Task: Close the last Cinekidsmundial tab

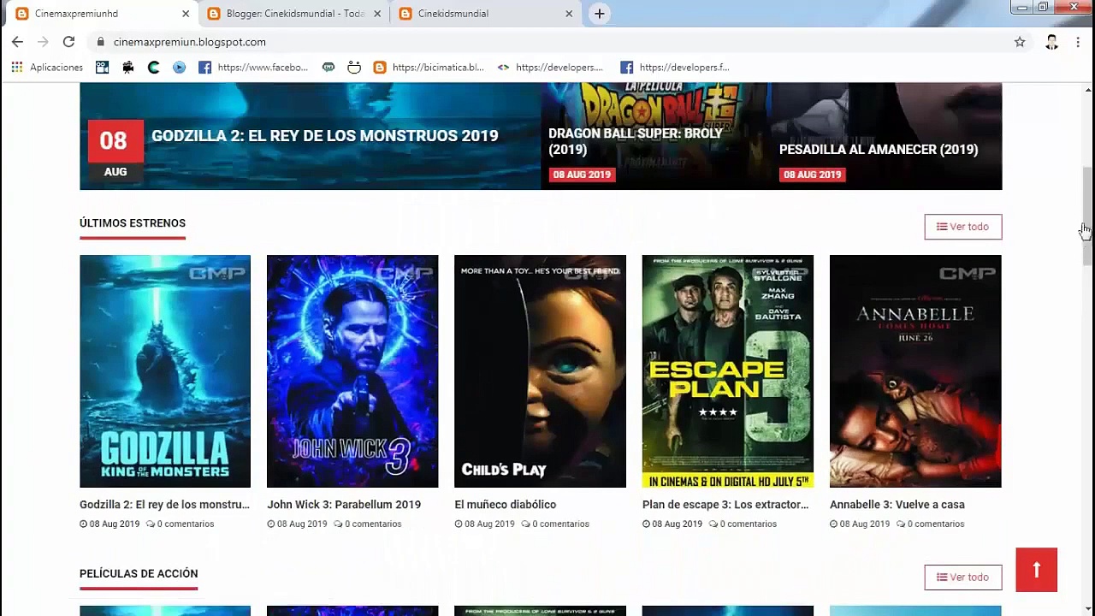Action: pyautogui.click(x=569, y=14)
